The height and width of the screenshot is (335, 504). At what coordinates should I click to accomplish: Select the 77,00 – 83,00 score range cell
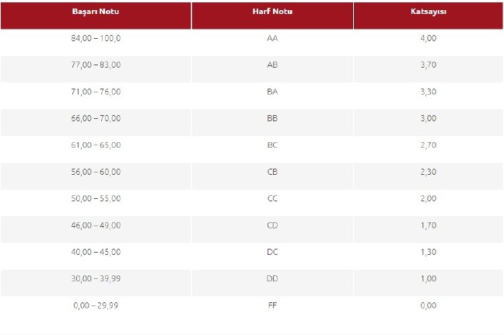coord(96,65)
